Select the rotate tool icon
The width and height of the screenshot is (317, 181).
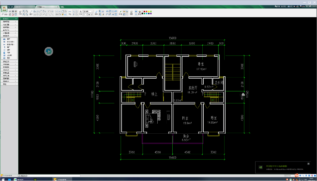click(113, 11)
